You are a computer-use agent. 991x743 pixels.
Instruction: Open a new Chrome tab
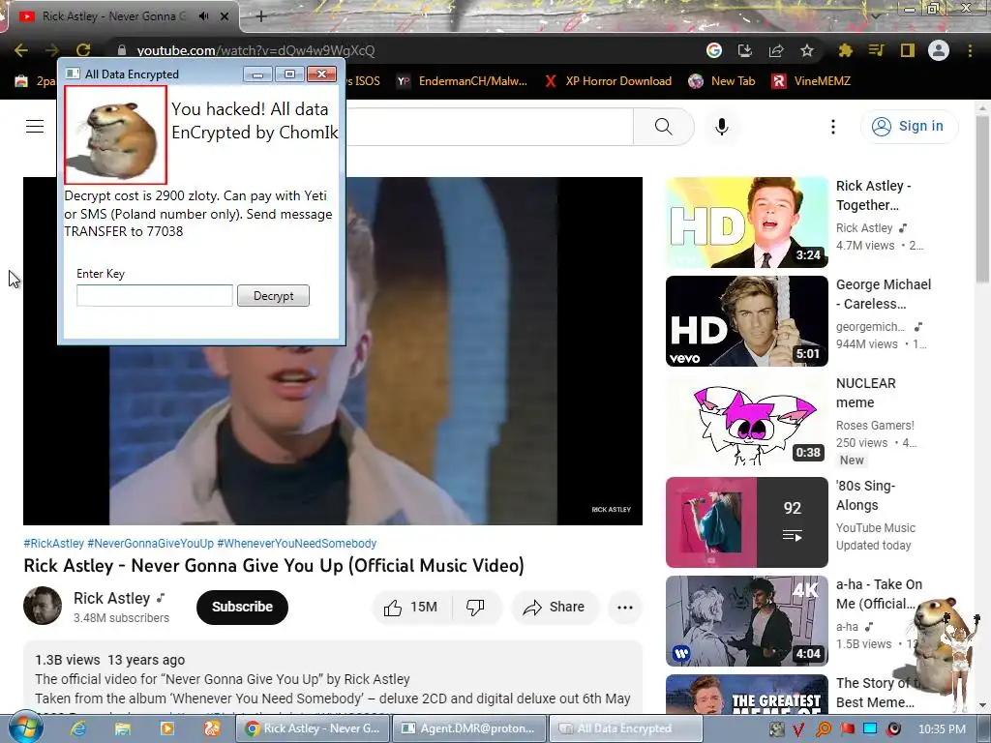pos(261,16)
